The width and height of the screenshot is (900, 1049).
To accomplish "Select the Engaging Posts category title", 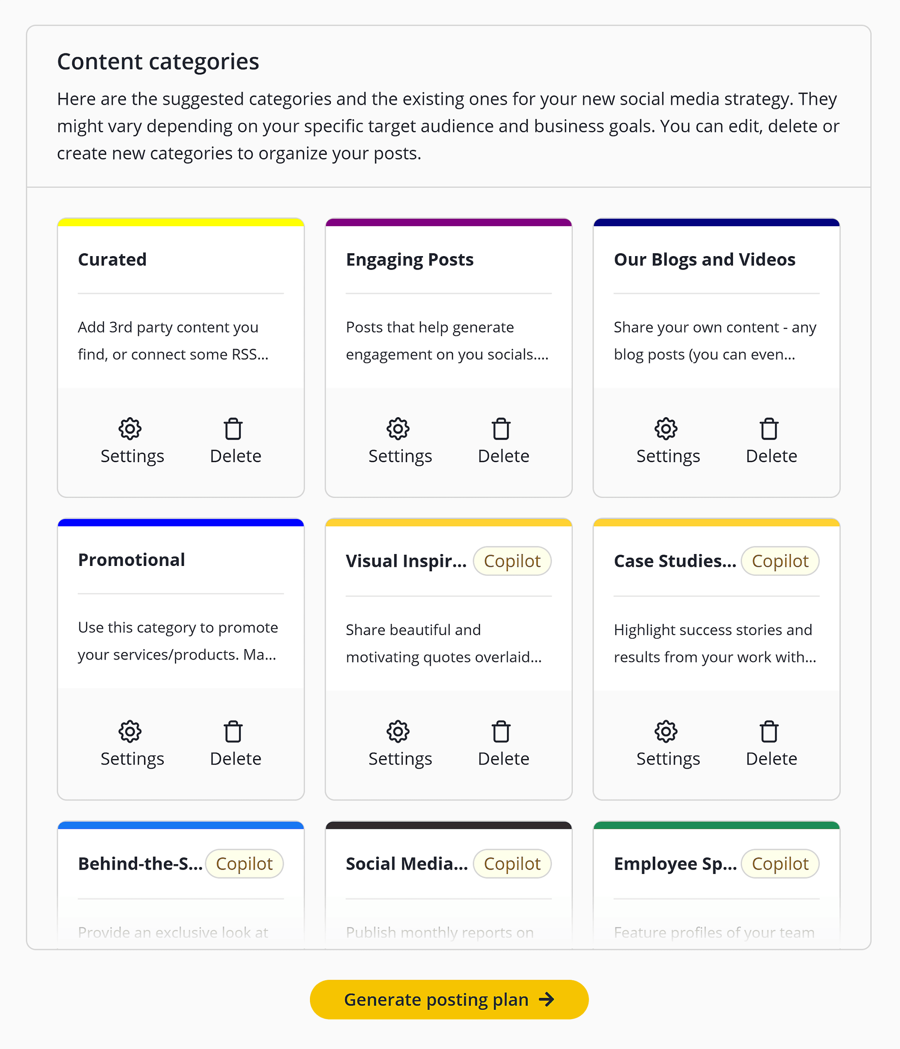I will coord(410,260).
